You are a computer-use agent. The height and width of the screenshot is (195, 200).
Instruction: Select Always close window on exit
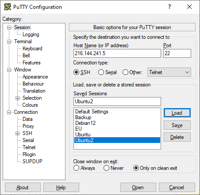tap(76, 168)
